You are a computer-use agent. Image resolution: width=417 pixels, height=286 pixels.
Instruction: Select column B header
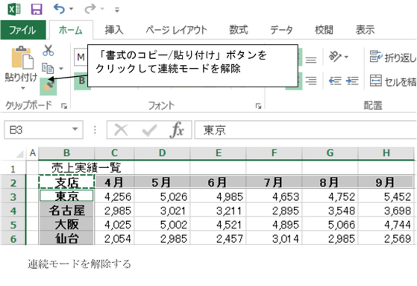(66, 153)
